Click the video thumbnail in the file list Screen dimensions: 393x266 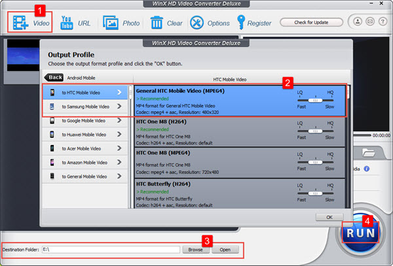tap(24, 55)
